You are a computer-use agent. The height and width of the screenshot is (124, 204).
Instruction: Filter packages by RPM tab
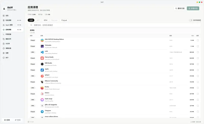[46, 20]
